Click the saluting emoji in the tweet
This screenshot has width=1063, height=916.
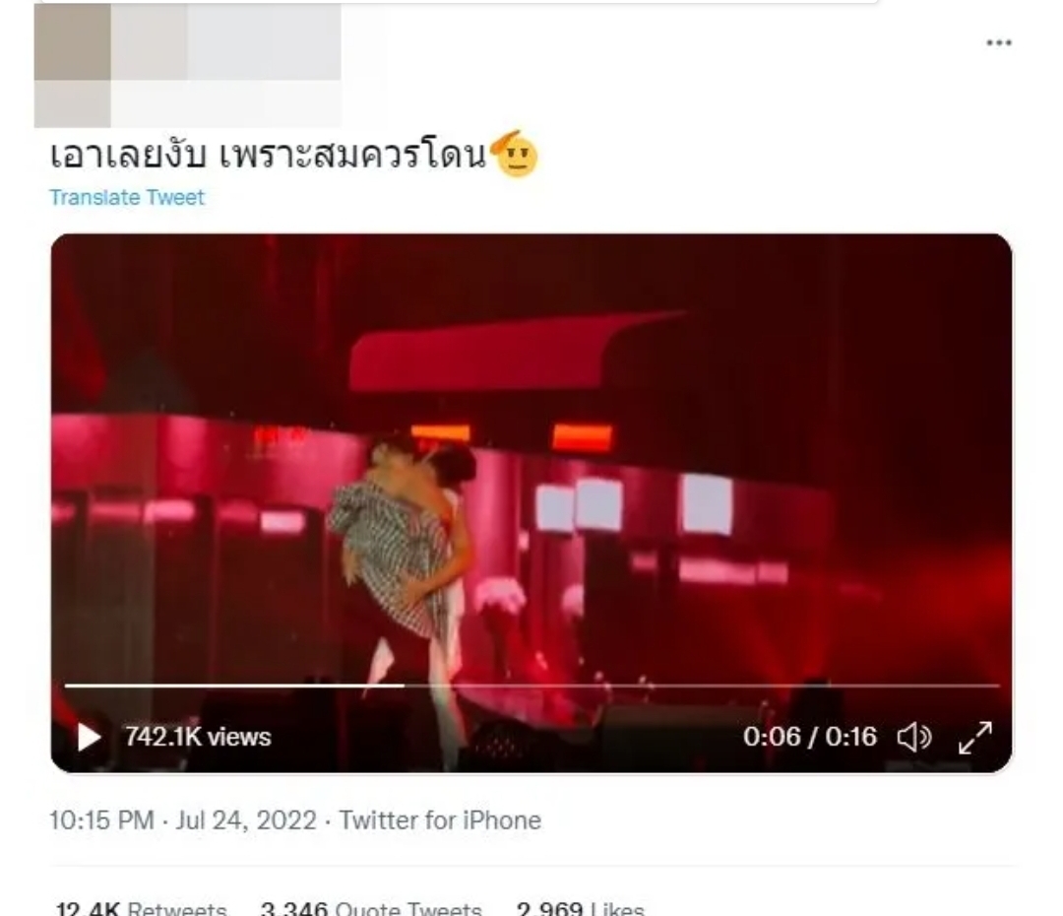tap(515, 154)
